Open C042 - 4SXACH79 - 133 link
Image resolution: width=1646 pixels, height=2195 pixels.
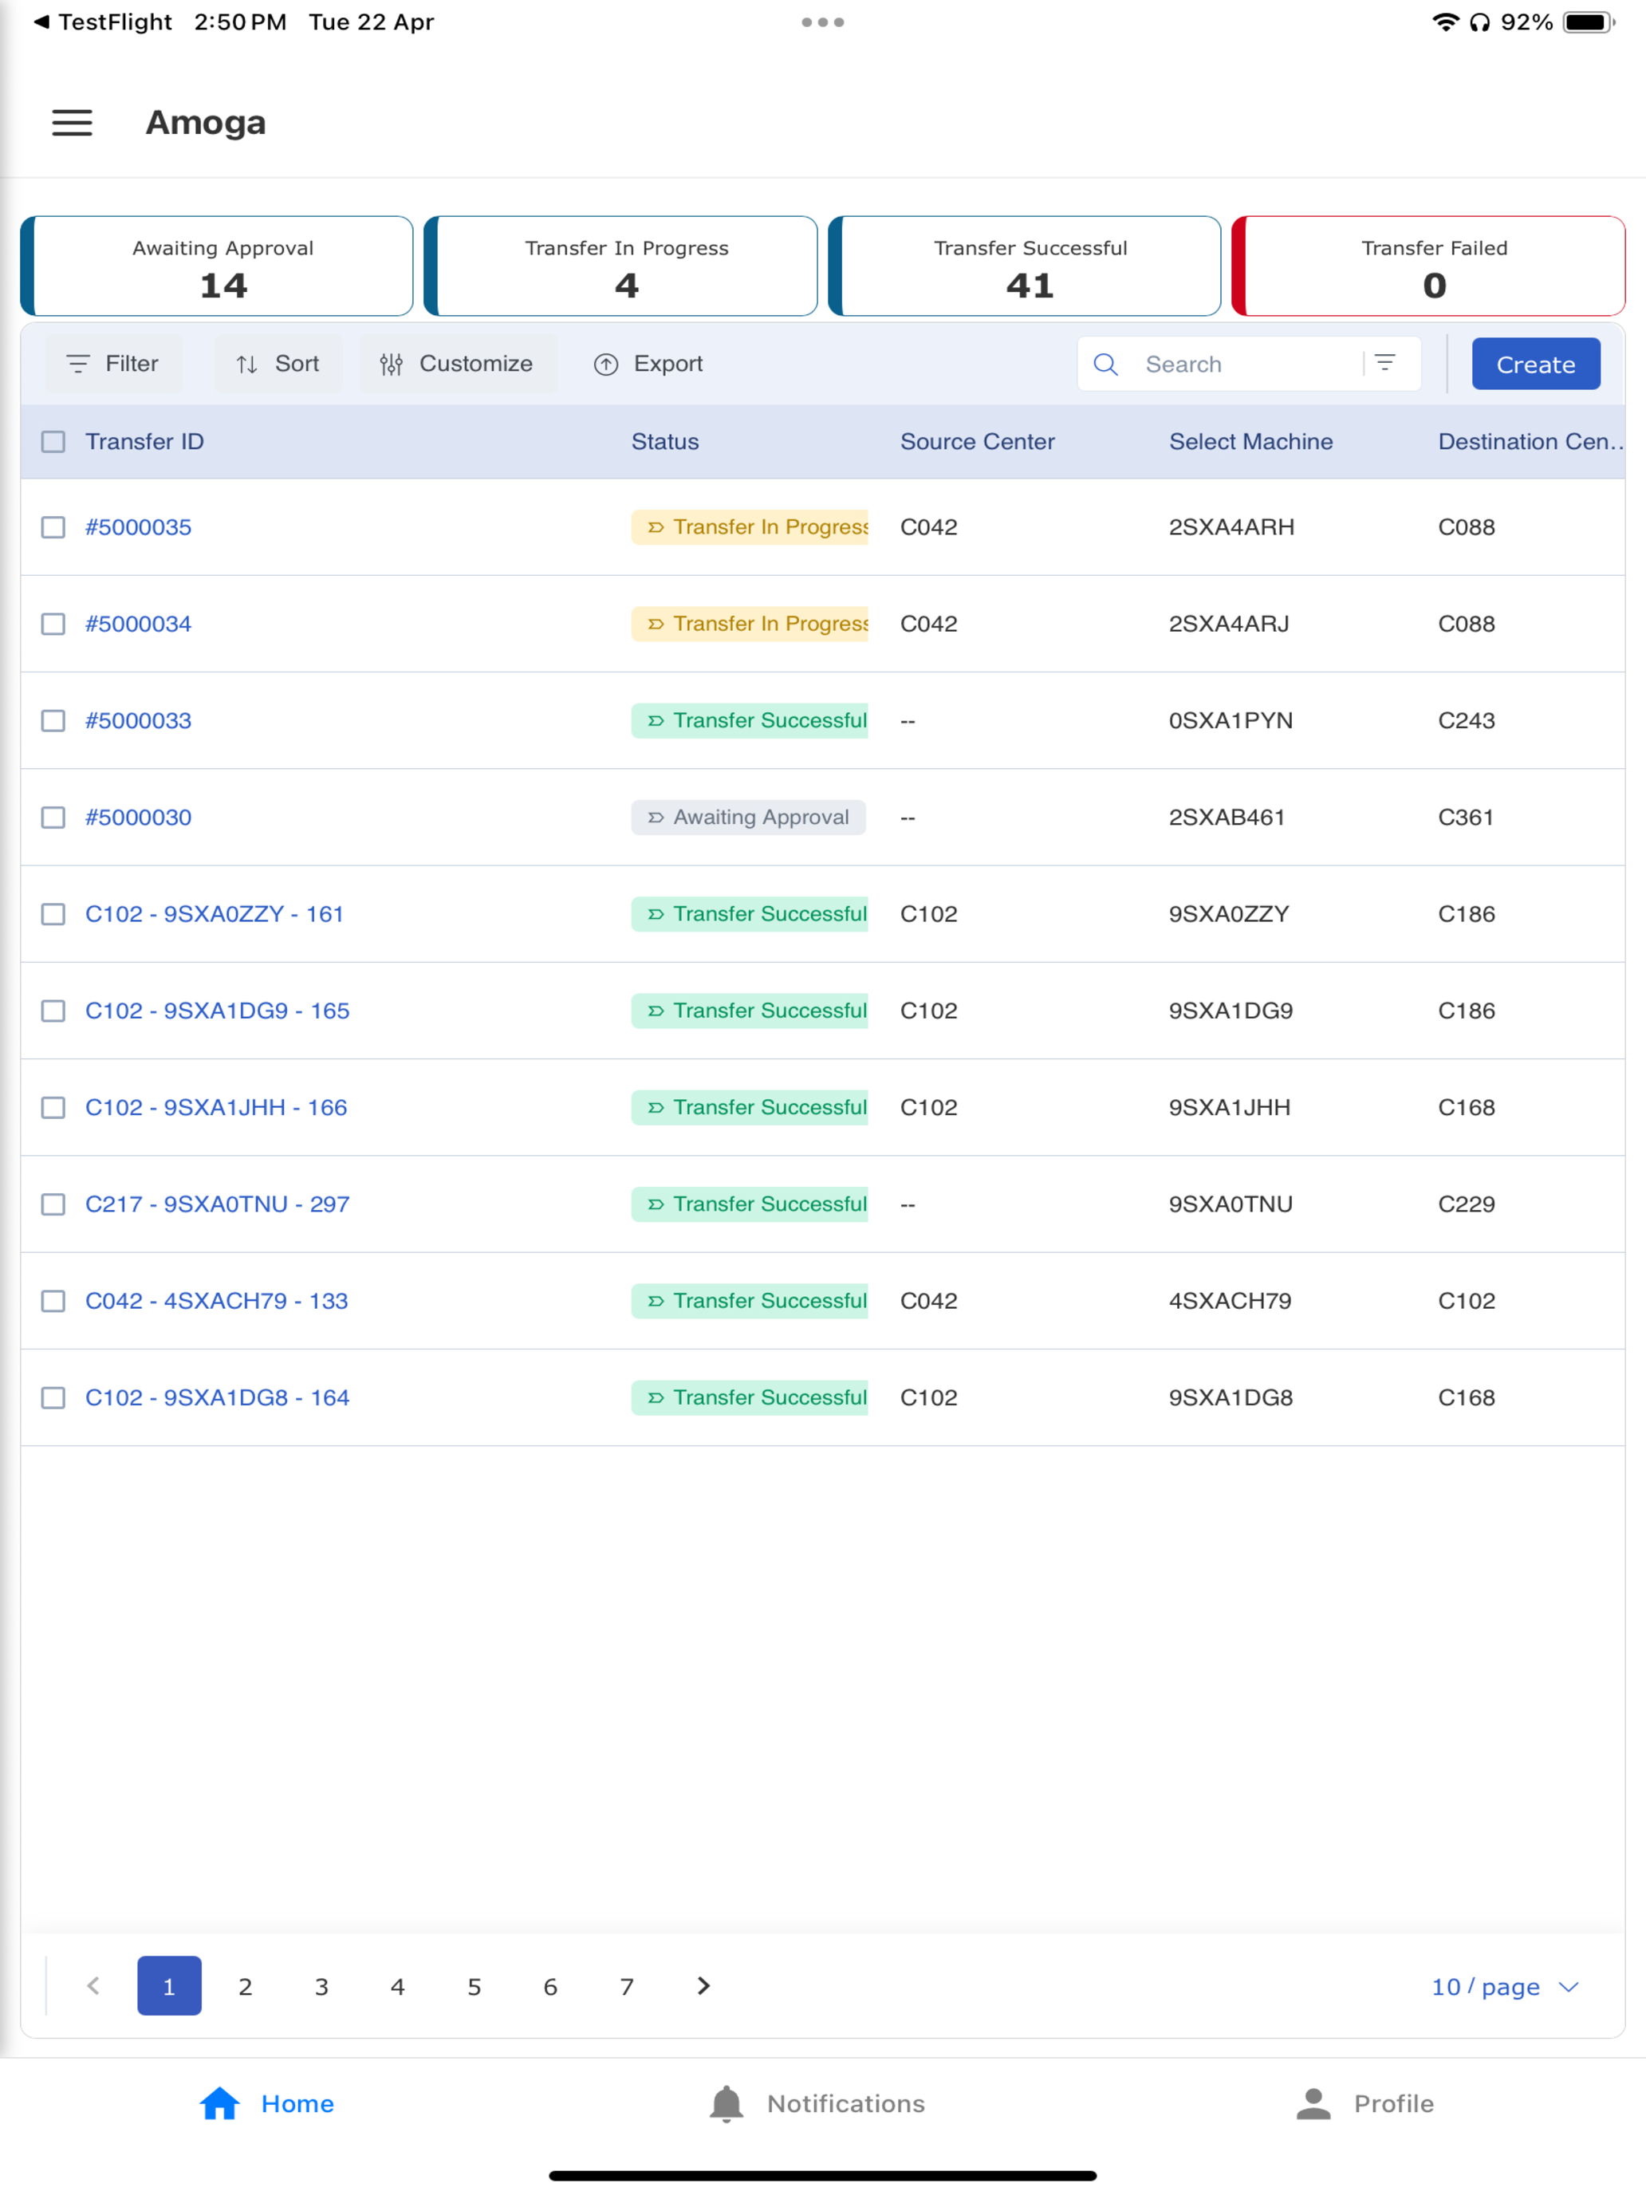[x=216, y=1301]
